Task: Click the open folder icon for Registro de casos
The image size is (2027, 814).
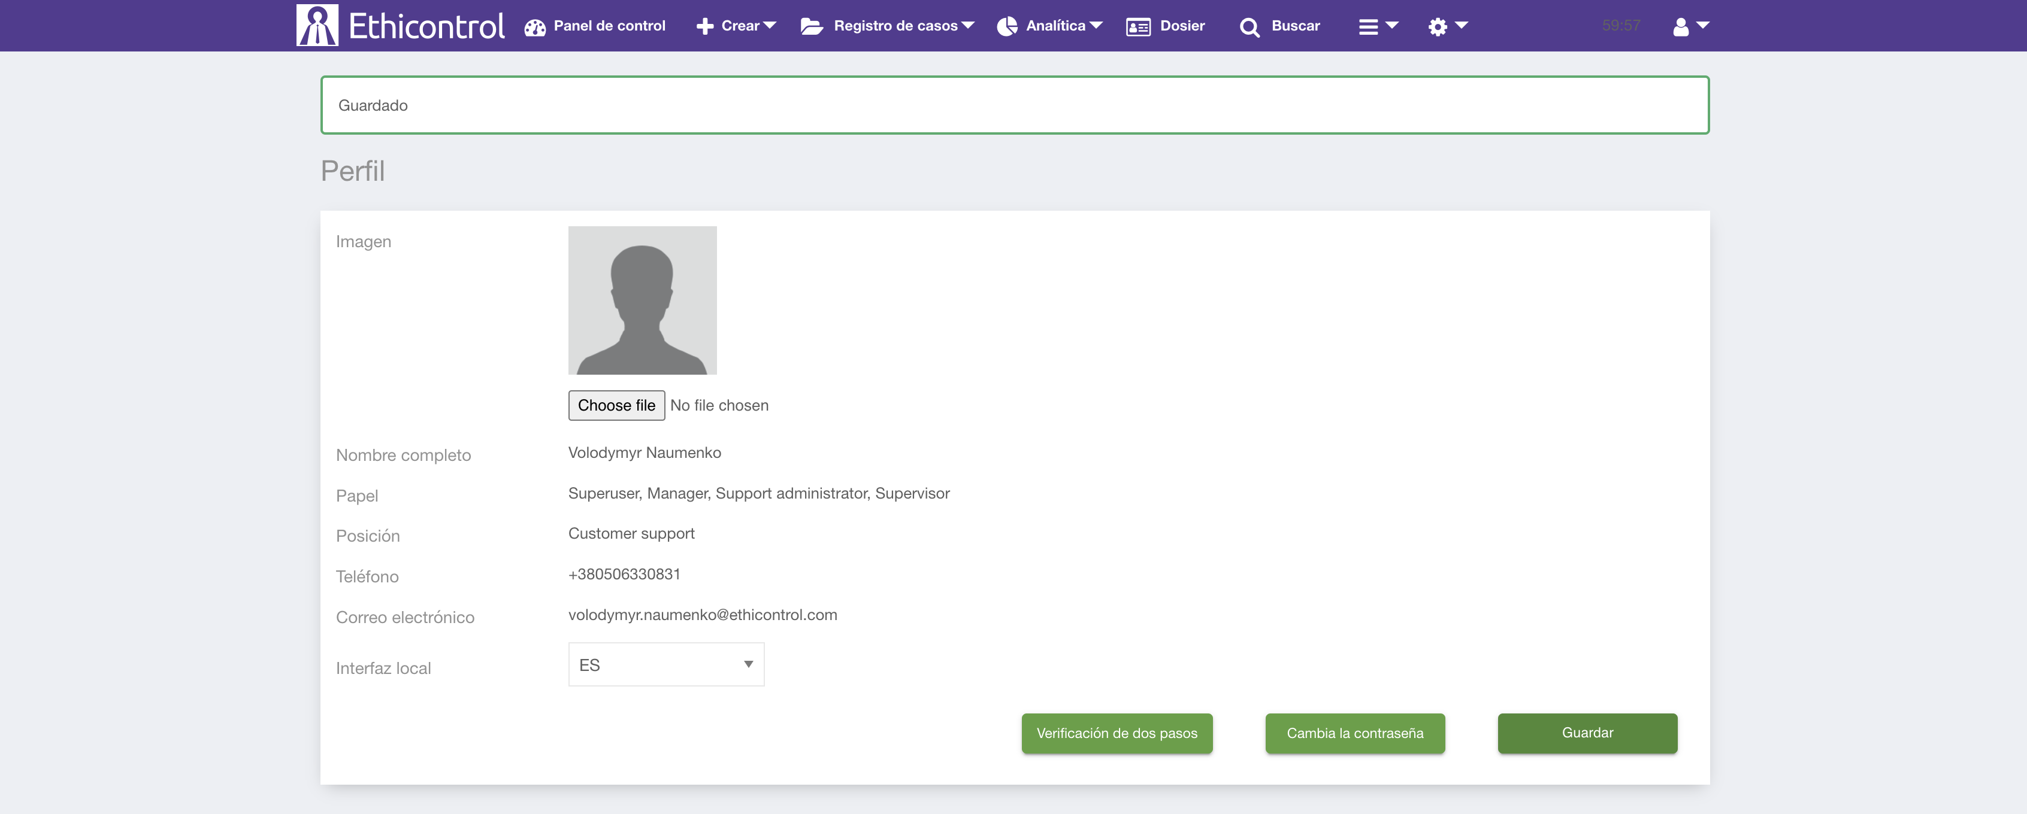Action: (x=811, y=26)
